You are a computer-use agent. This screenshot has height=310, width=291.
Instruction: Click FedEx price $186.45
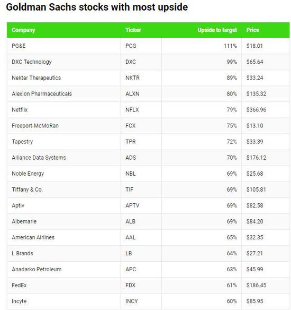point(256,285)
